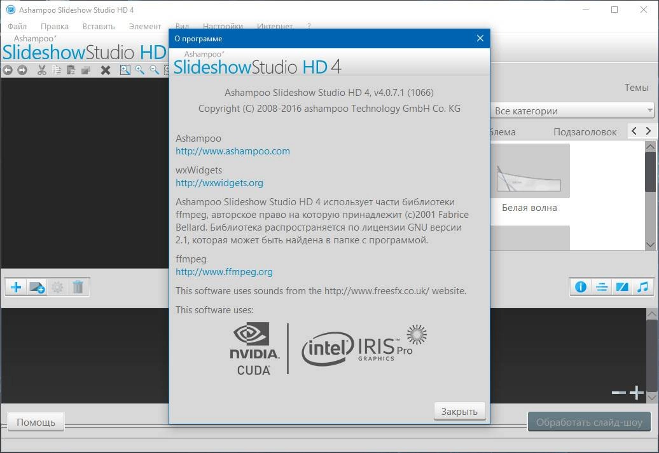The width and height of the screenshot is (659, 453).
Task: Click the add-picture icon with plus badge
Action: pyautogui.click(x=36, y=287)
